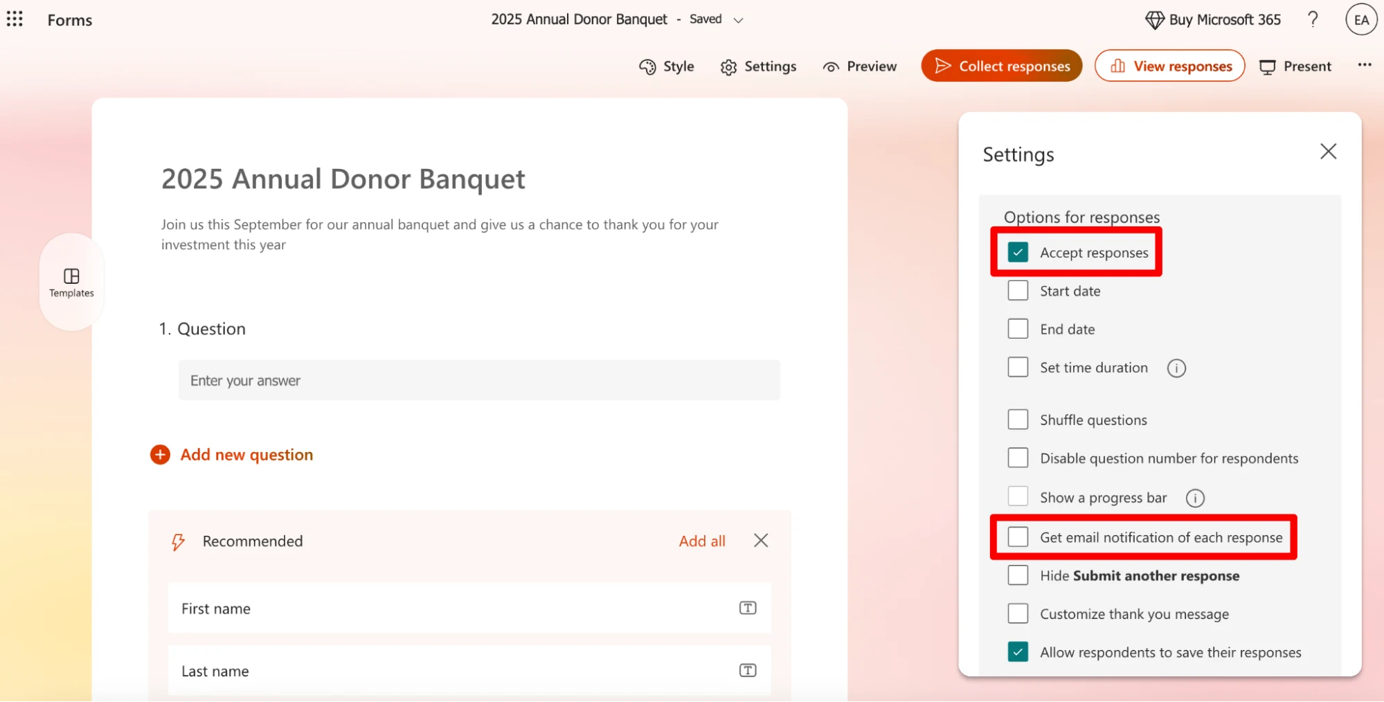Click info icon next to Show a progress bar
Image resolution: width=1384 pixels, height=702 pixels.
pyautogui.click(x=1195, y=498)
